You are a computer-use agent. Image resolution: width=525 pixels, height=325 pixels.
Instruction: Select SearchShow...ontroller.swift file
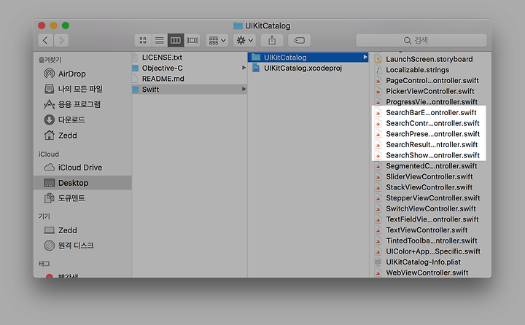pyautogui.click(x=430, y=155)
